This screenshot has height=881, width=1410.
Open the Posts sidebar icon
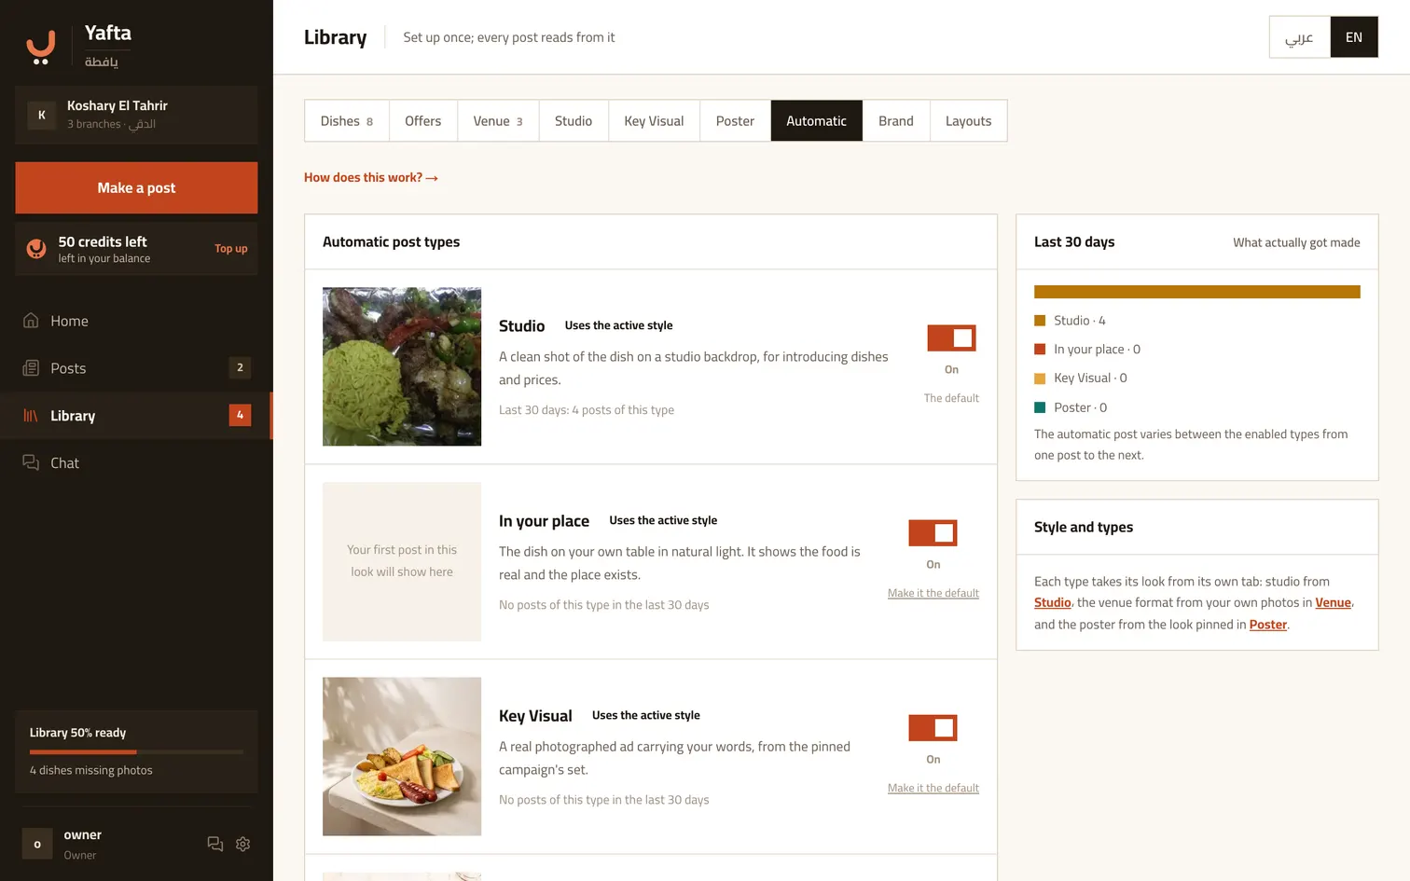point(31,368)
